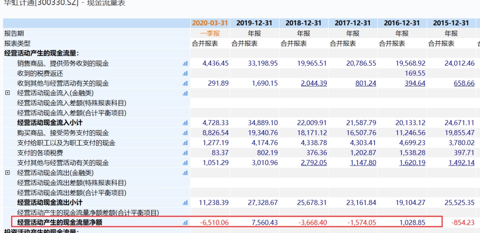Click underlined value 801.24
Screen dimensions: 480x233
[x=365, y=83]
